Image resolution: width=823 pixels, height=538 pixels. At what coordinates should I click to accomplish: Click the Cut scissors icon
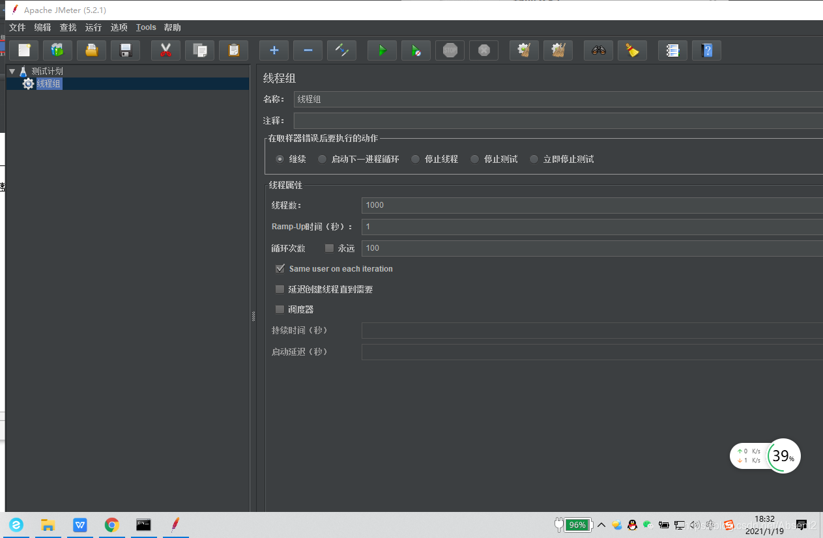[x=166, y=50]
